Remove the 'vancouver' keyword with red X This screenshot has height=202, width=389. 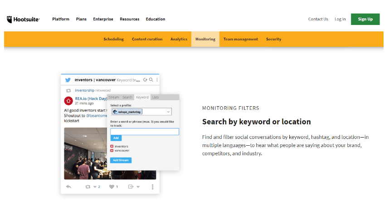pos(112,150)
